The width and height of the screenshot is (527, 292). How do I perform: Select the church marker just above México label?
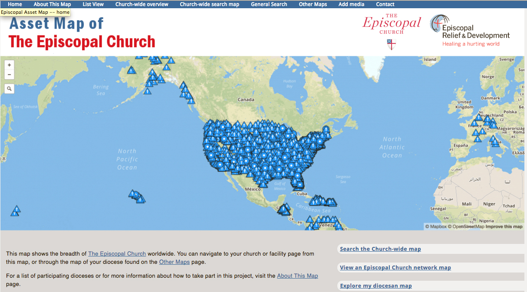(x=263, y=184)
